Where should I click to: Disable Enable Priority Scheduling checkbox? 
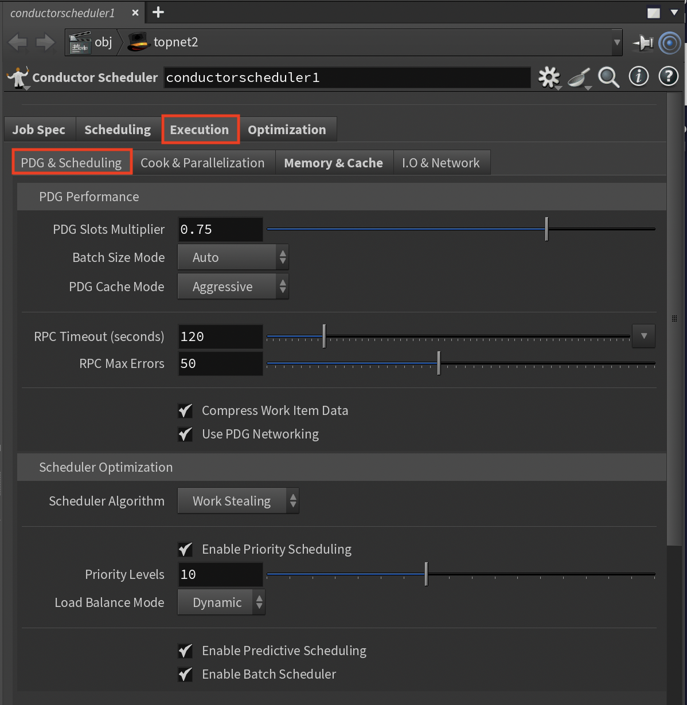coord(185,549)
